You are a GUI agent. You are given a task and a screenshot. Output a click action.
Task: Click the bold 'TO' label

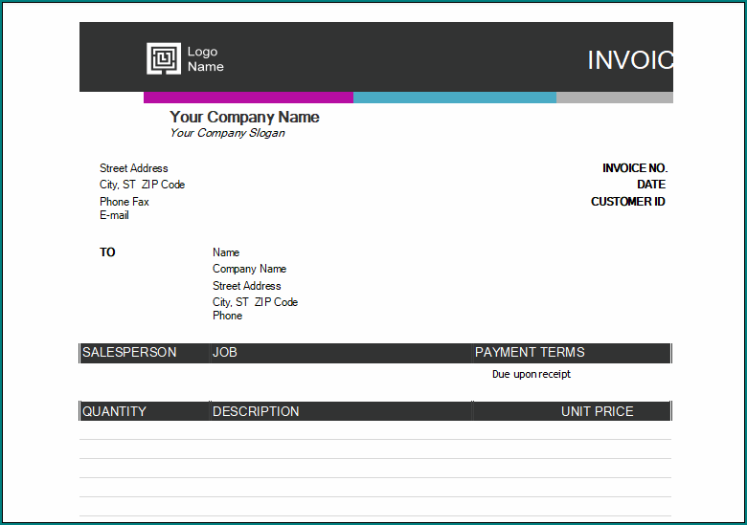(107, 252)
